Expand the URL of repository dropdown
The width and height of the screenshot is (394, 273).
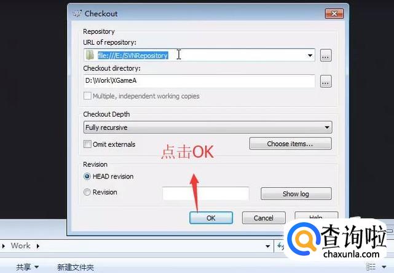tap(310, 55)
